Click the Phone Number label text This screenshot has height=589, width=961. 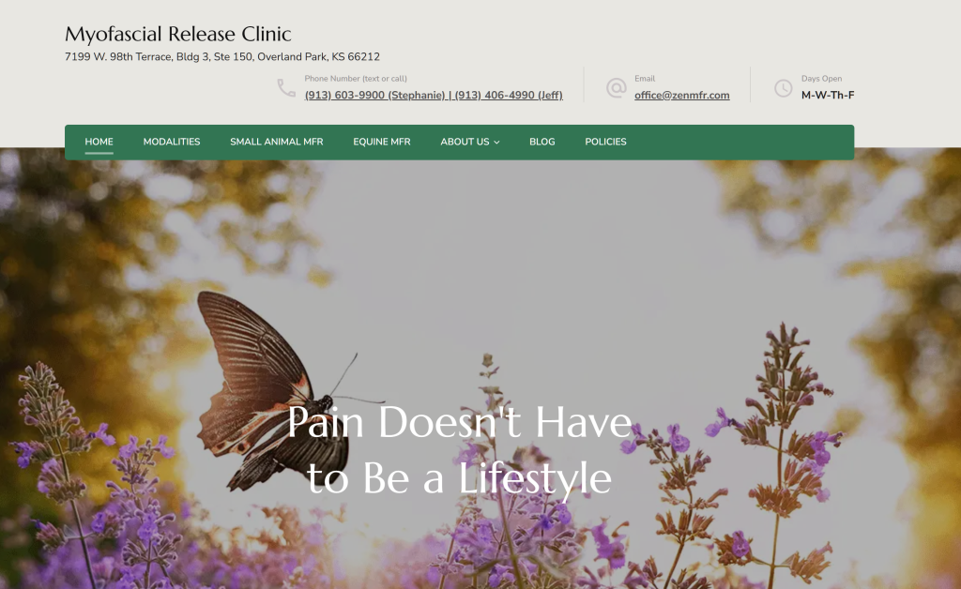[356, 79]
